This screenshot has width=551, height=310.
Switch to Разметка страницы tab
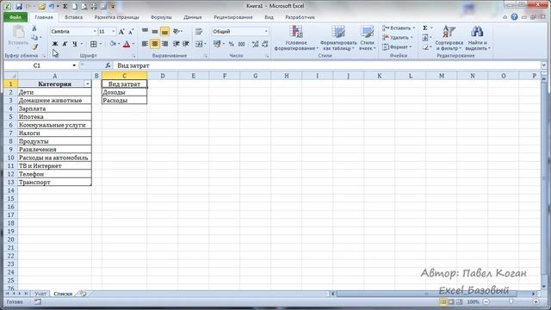point(117,17)
